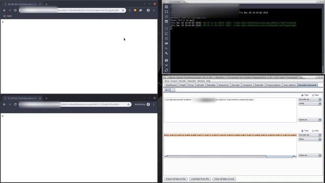Viewport: 325px width, 183px height.
Task: Click the Export all tabs to file button
Action: tap(176, 179)
